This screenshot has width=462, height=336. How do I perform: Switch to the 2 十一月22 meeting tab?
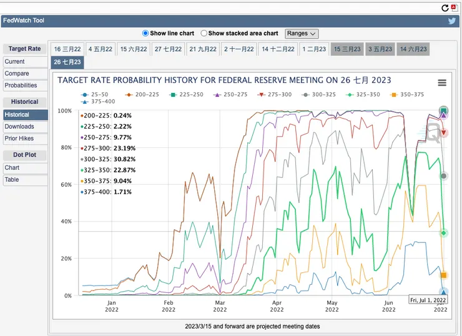point(239,49)
